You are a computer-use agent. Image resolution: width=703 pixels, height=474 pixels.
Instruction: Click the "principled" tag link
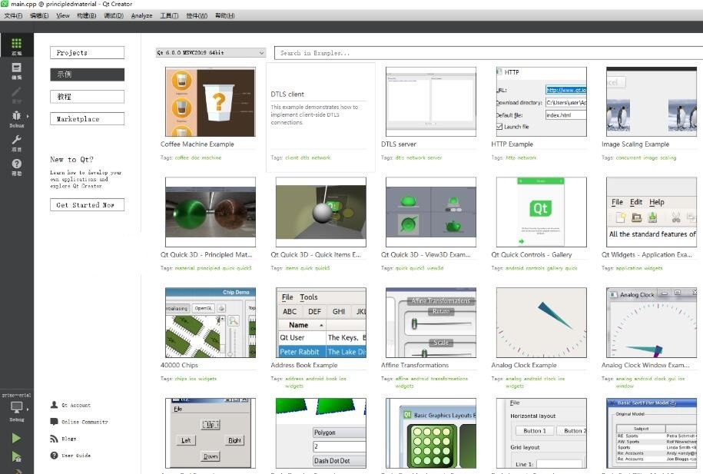(208, 268)
